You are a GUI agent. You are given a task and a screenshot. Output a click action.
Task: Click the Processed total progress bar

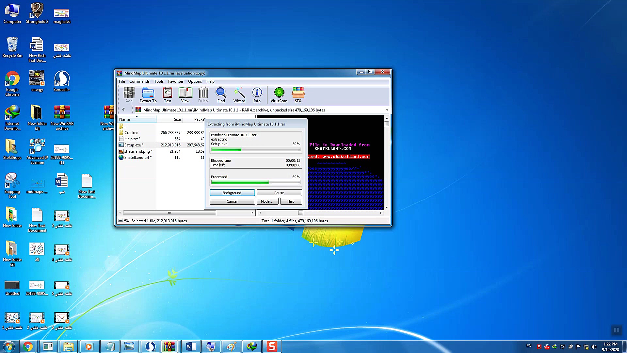point(256,182)
